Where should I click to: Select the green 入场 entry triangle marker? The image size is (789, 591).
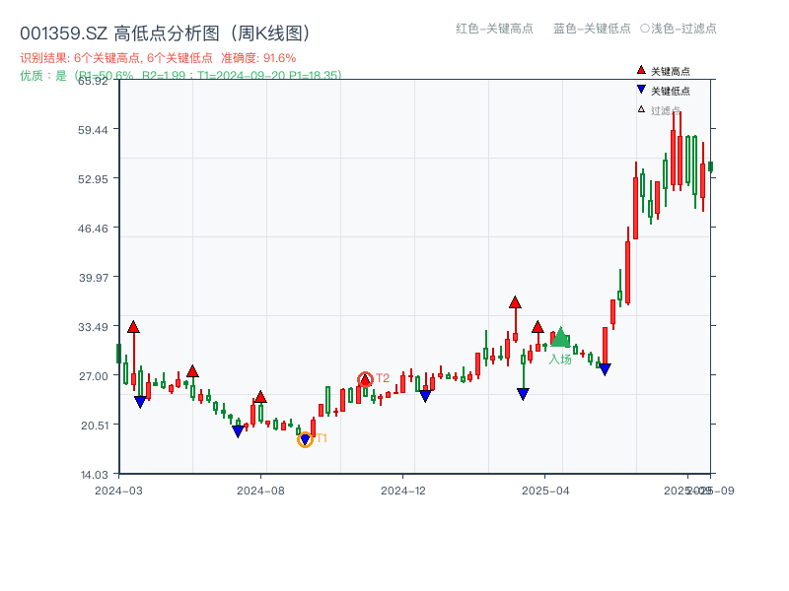pos(561,338)
